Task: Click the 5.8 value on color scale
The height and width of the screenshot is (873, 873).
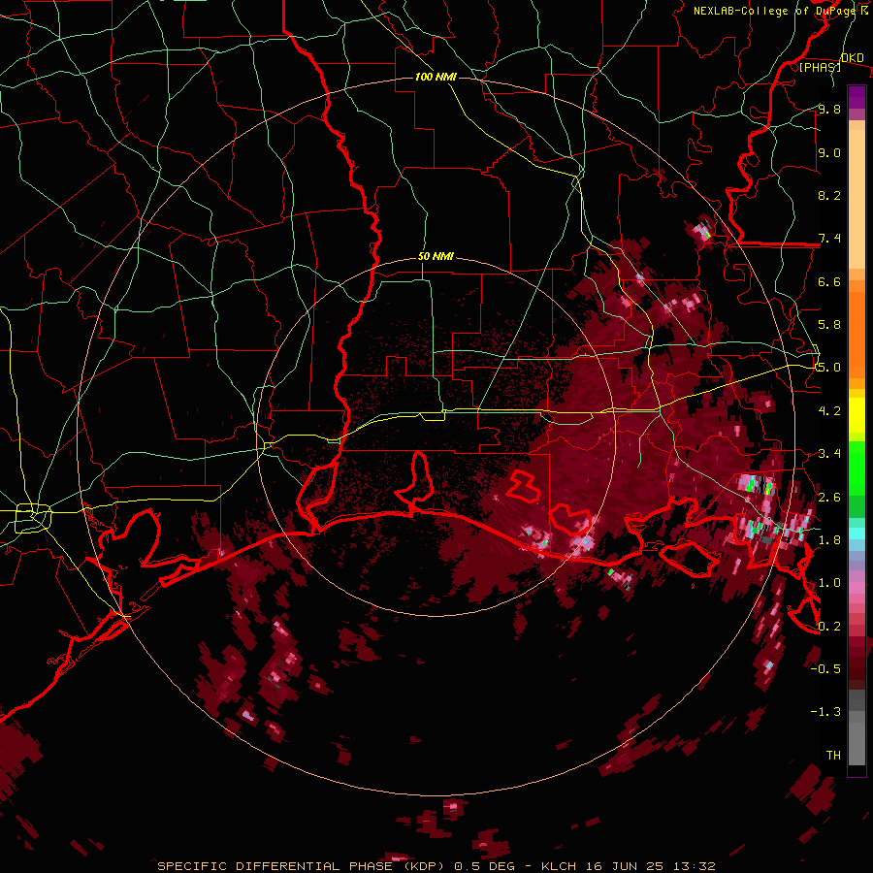Action: point(829,325)
